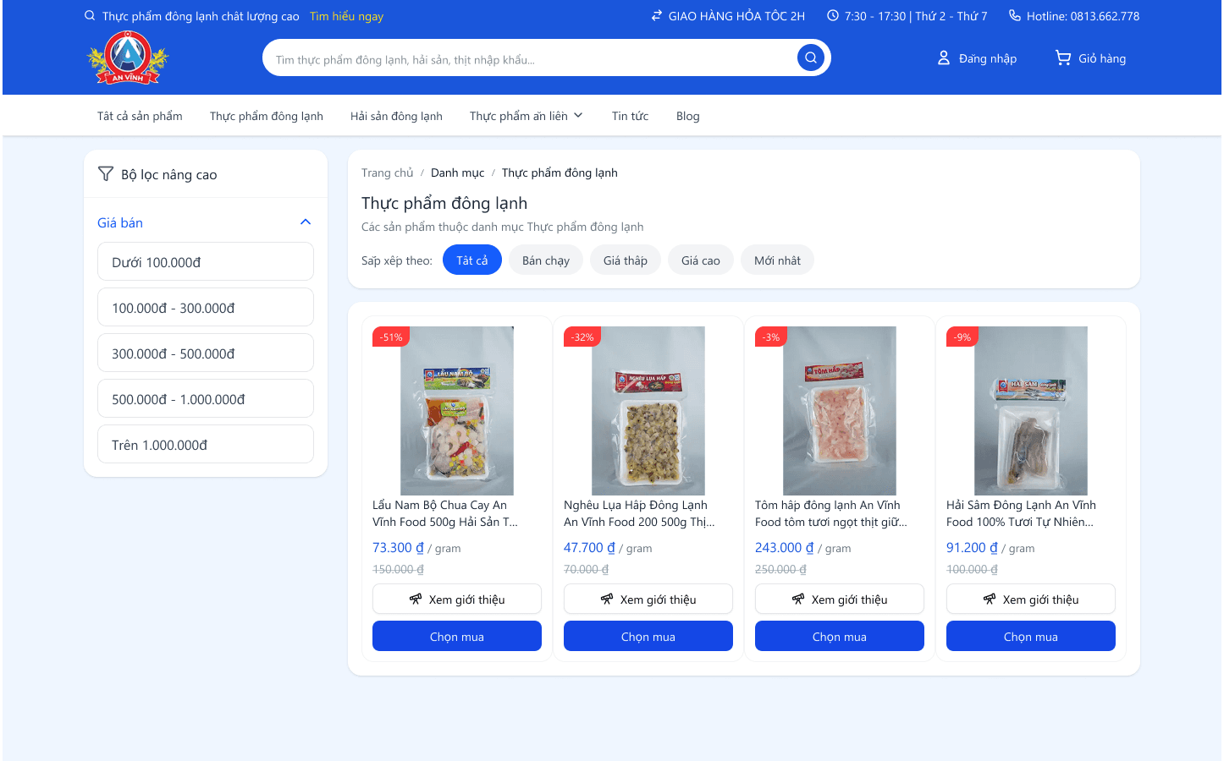The height and width of the screenshot is (761, 1224).
Task: Click telescope icon on Tôm hấp card
Action: [798, 599]
